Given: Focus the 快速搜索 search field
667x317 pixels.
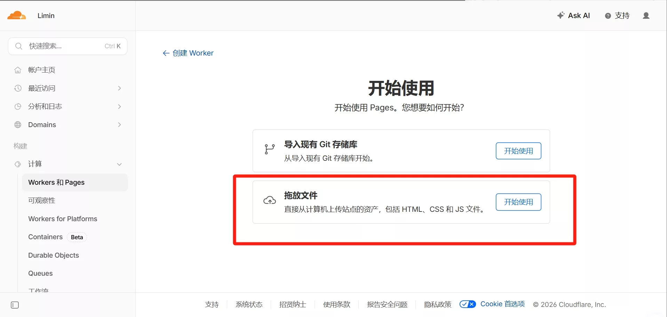Looking at the screenshot, I should tap(68, 46).
